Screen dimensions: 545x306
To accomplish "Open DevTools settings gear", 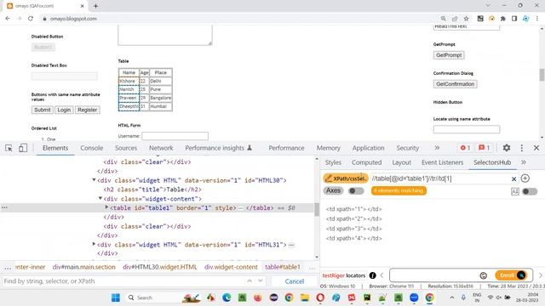I will point(507,148).
